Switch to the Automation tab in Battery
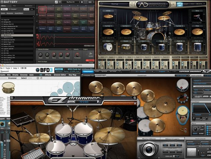211x159 pixels. click(28, 6)
